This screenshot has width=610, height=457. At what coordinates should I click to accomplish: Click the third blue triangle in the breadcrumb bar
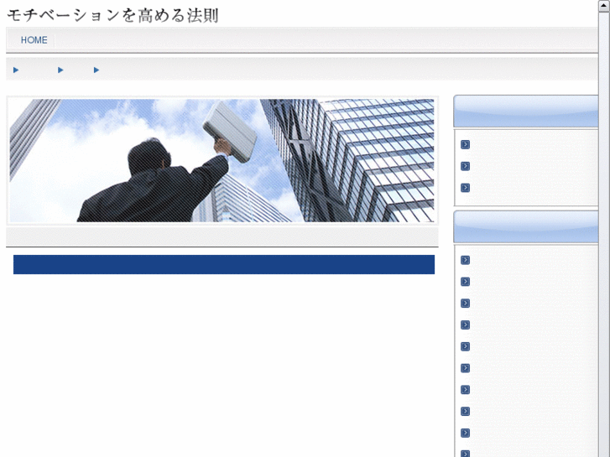click(96, 70)
